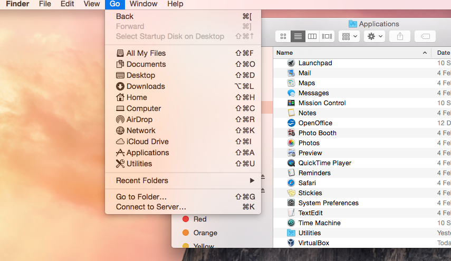Select the Maps app icon

pyautogui.click(x=291, y=83)
